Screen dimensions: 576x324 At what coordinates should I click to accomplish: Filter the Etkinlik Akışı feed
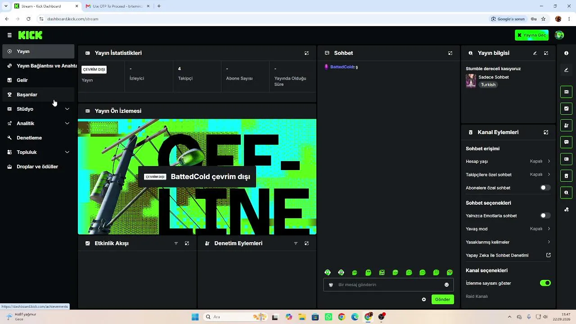click(176, 243)
